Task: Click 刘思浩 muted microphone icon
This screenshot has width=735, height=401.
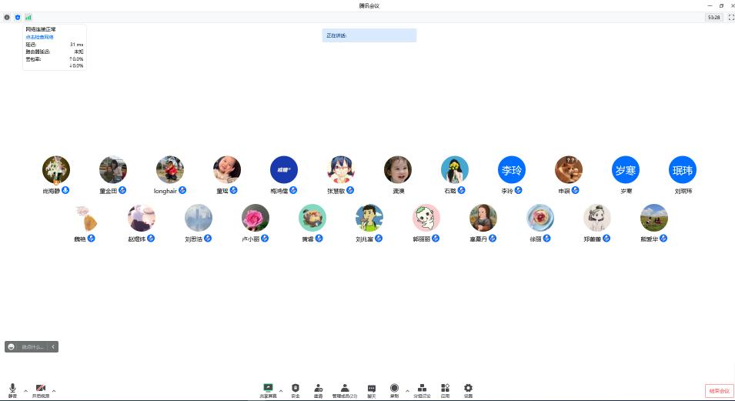Action: point(208,239)
